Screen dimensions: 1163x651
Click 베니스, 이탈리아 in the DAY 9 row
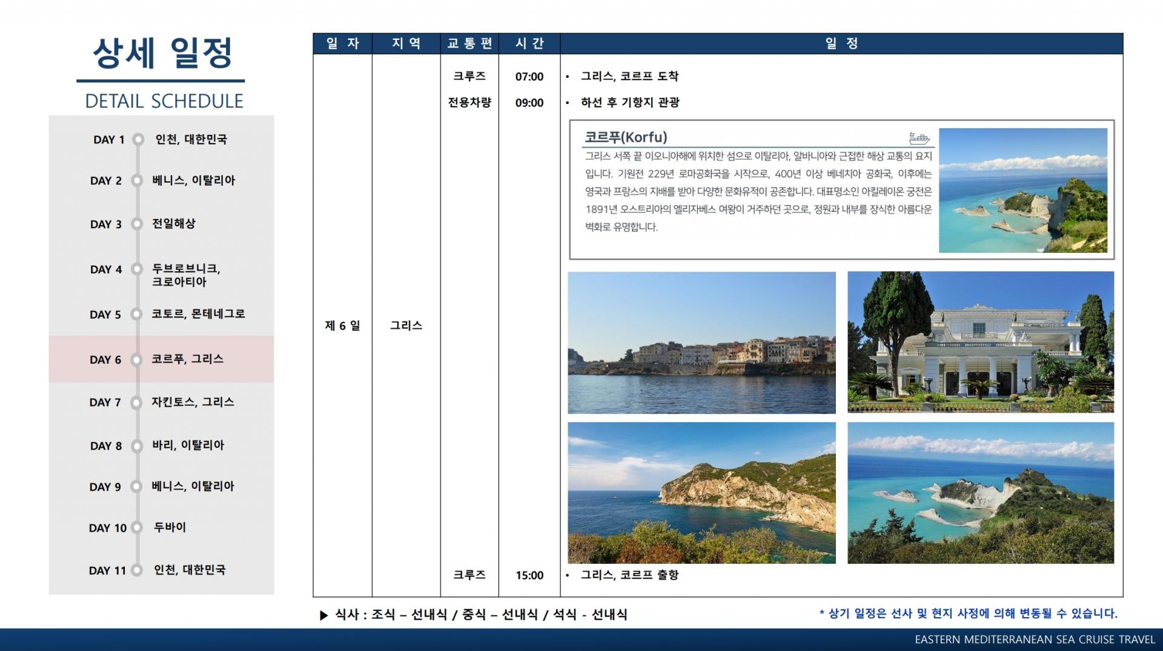click(193, 486)
